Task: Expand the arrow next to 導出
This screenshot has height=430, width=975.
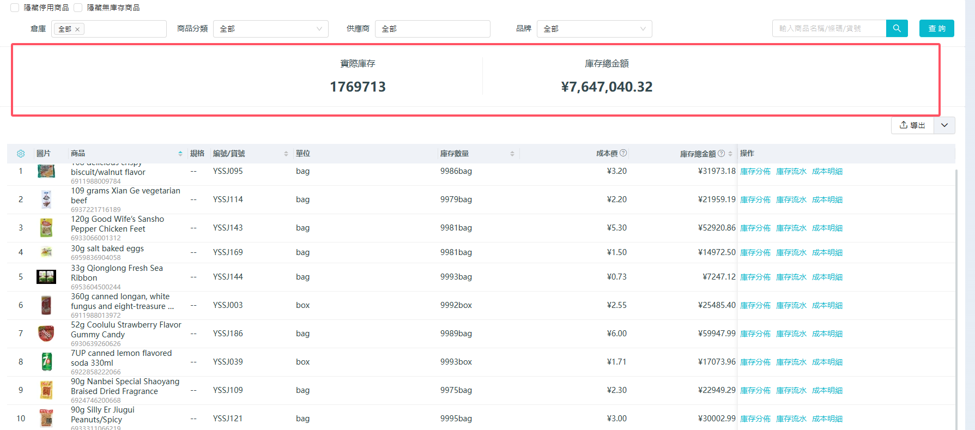Action: [944, 125]
